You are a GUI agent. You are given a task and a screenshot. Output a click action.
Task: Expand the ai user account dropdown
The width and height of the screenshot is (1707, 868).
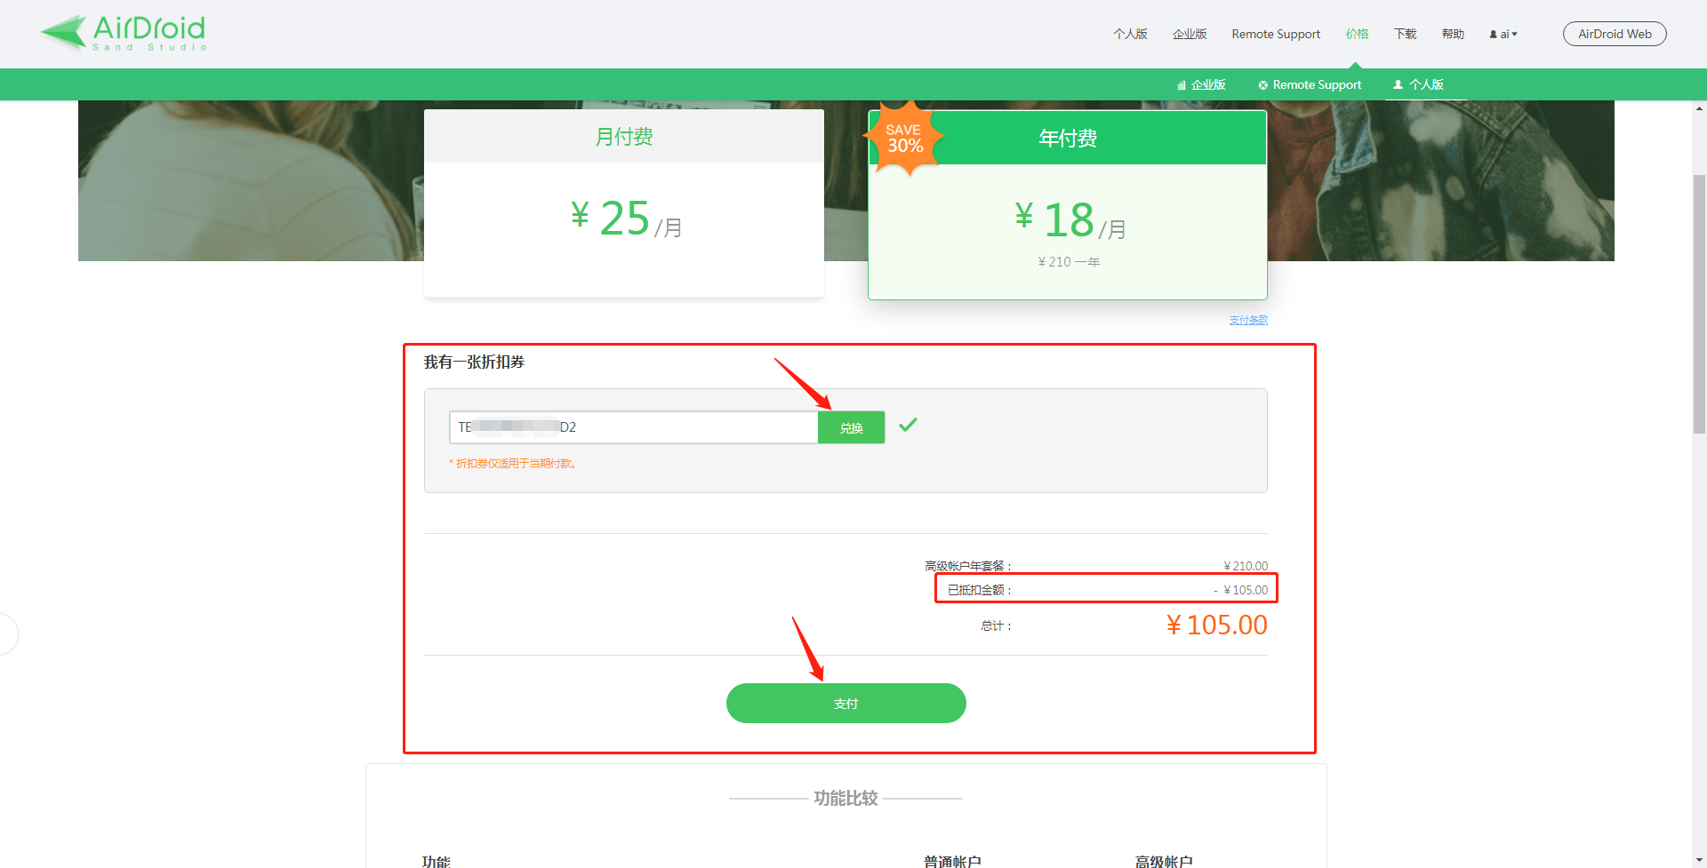pyautogui.click(x=1503, y=34)
